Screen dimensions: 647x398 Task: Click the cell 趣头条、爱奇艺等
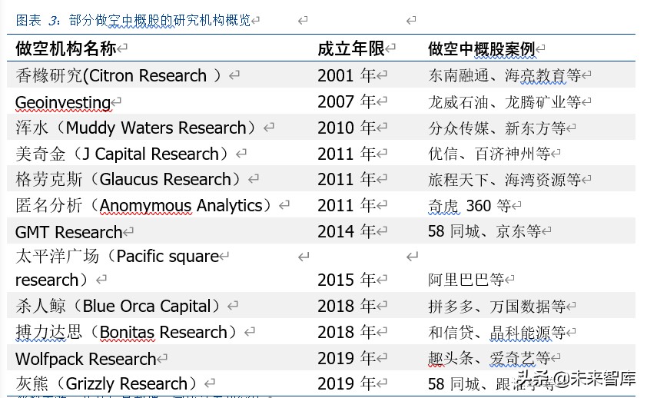(x=489, y=358)
